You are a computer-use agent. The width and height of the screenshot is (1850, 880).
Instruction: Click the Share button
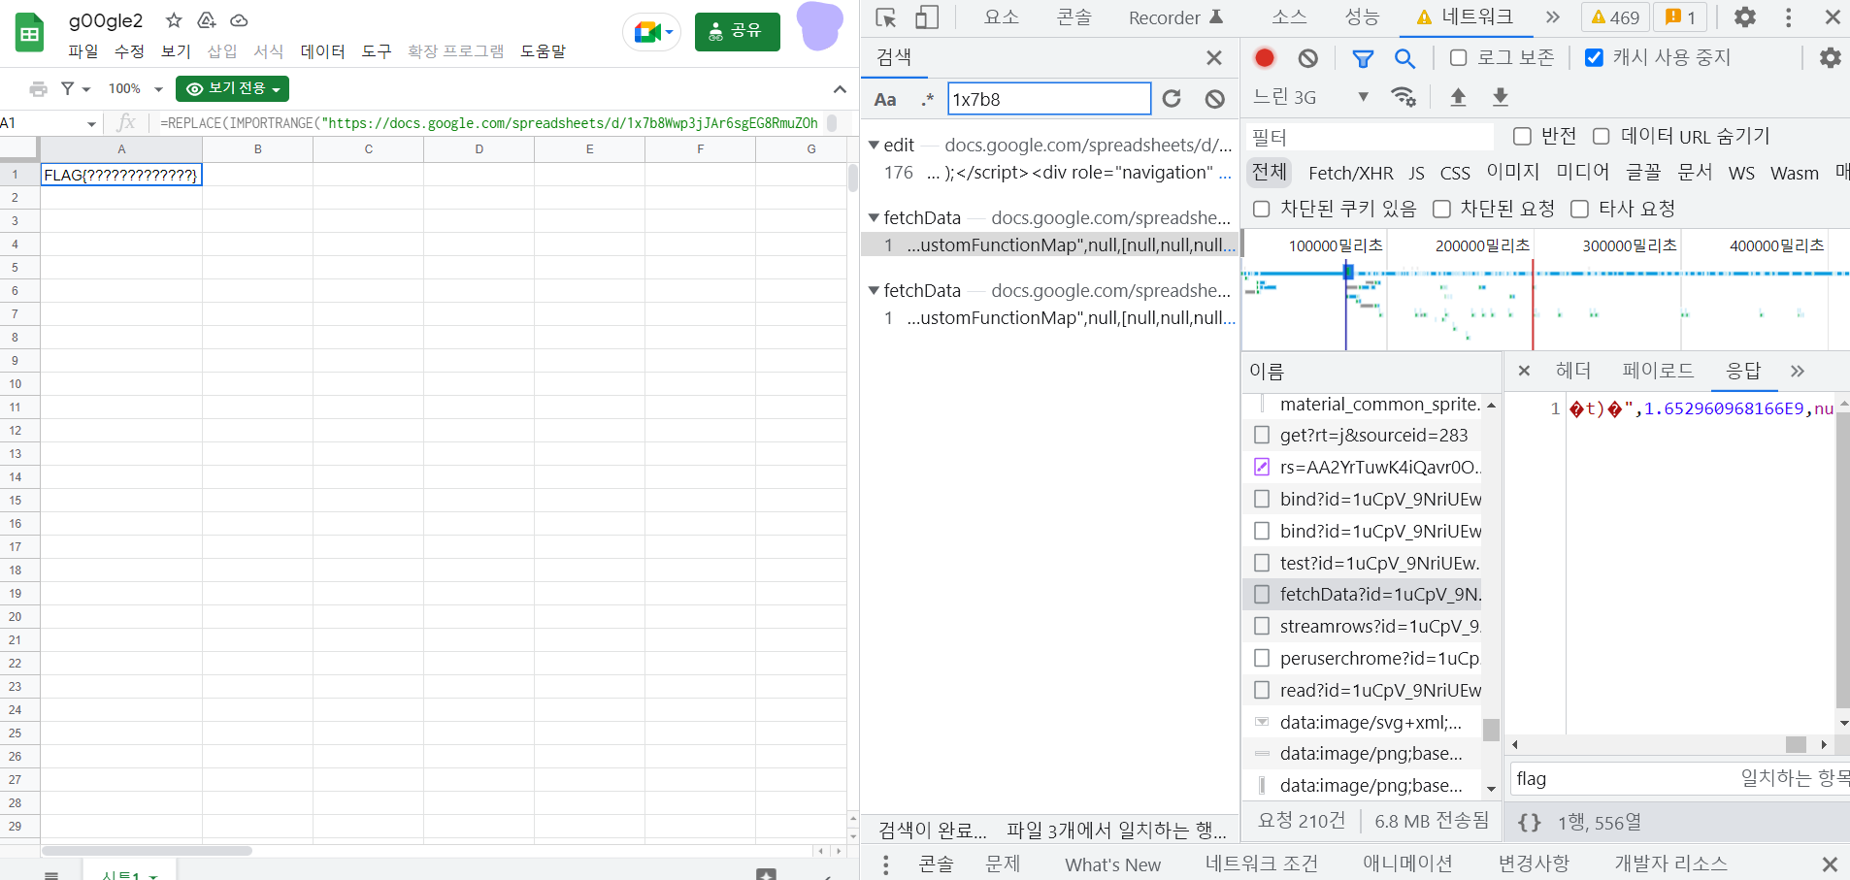[738, 32]
